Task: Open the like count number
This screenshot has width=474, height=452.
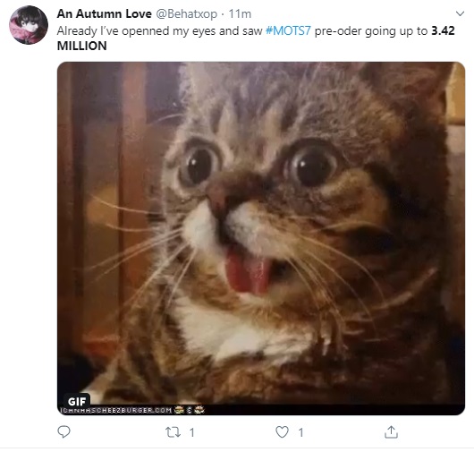Action: [300, 432]
